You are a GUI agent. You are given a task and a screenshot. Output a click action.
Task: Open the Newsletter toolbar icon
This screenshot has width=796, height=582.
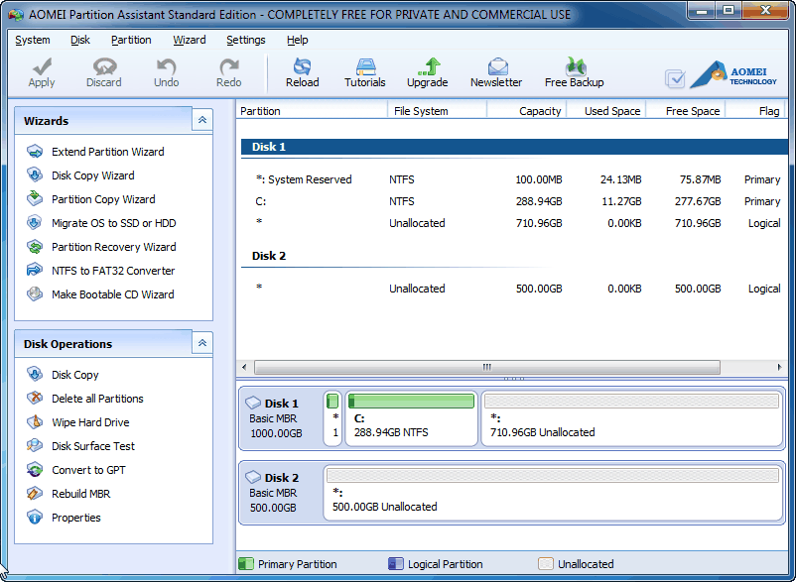[x=495, y=72]
